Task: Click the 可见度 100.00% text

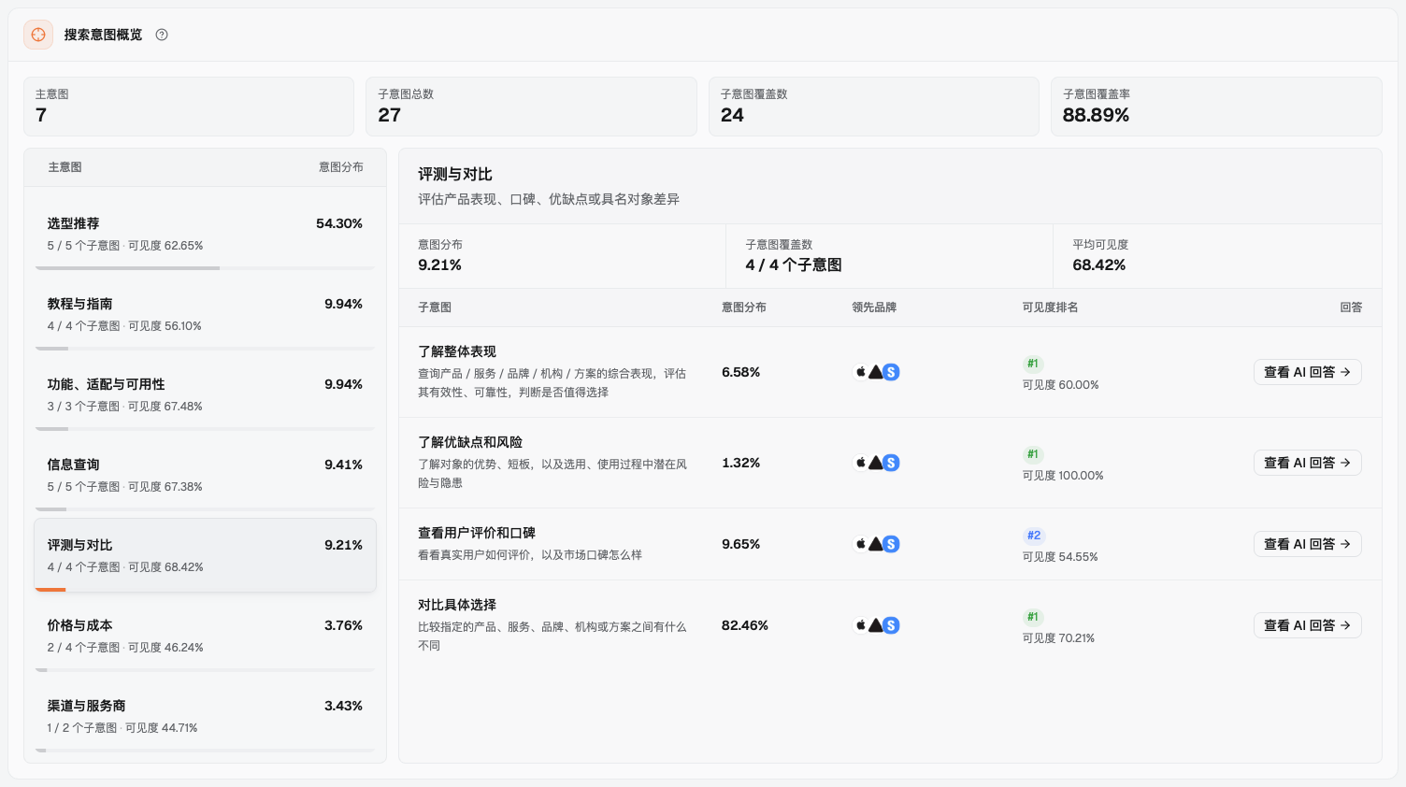Action: pyautogui.click(x=1063, y=476)
